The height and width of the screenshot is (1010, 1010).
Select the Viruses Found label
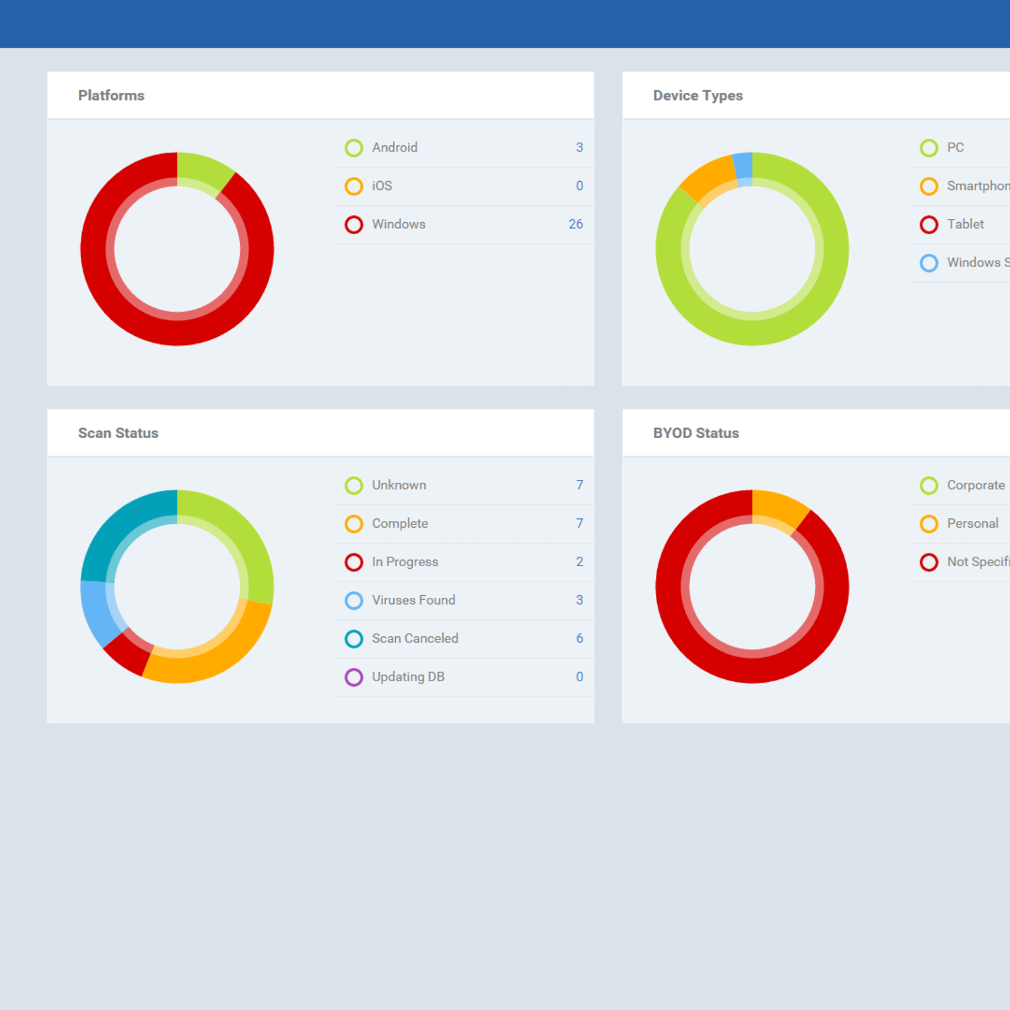[413, 600]
